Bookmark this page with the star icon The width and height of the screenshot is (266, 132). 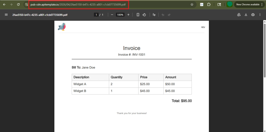(x=192, y=4)
